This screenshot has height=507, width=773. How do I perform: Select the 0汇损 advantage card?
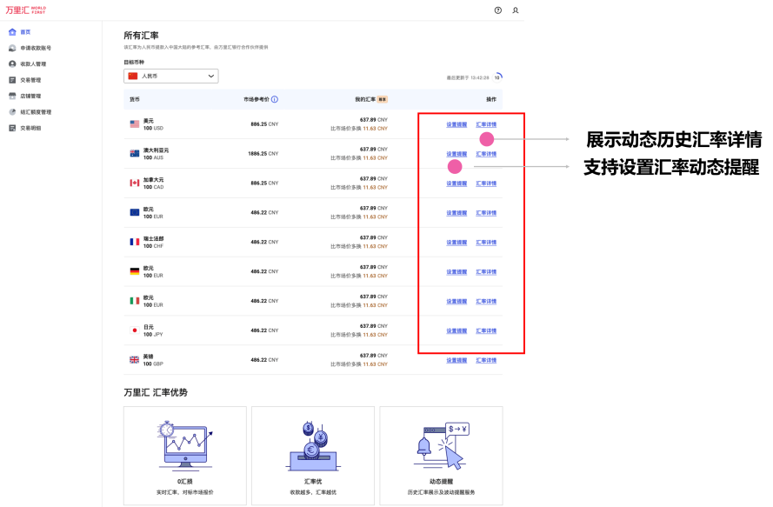[185, 456]
